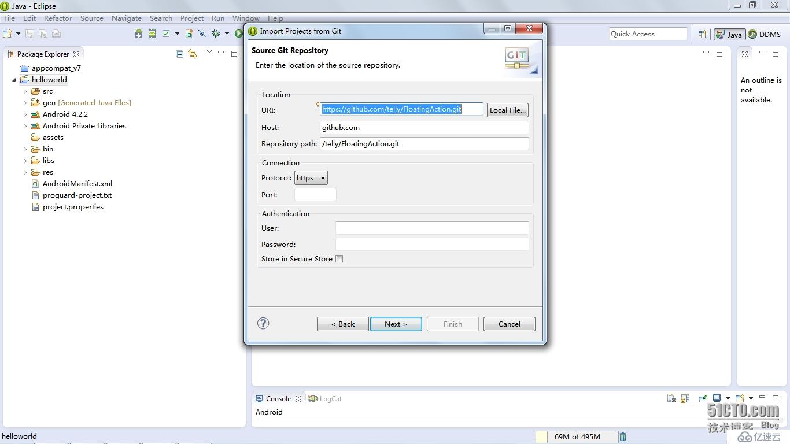790x444 pixels.
Task: Toggle Link with Editor in Package Explorer
Action: coord(193,54)
